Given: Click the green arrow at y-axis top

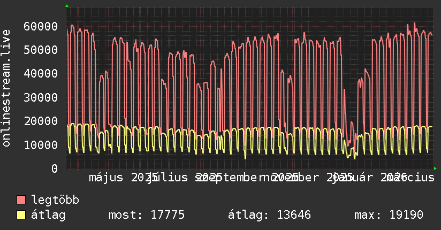Looking at the screenshot, I should pos(67,6).
